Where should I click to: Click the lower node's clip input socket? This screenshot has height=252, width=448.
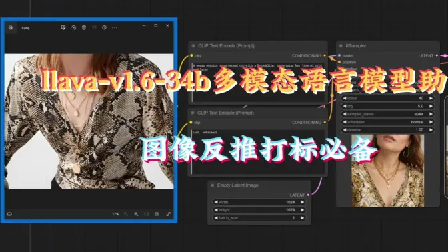191,123
